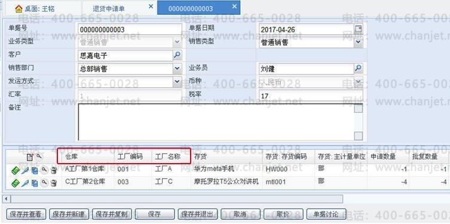Open the customer lookup search icon
Image resolution: width=450 pixels, height=224 pixels.
(177, 55)
